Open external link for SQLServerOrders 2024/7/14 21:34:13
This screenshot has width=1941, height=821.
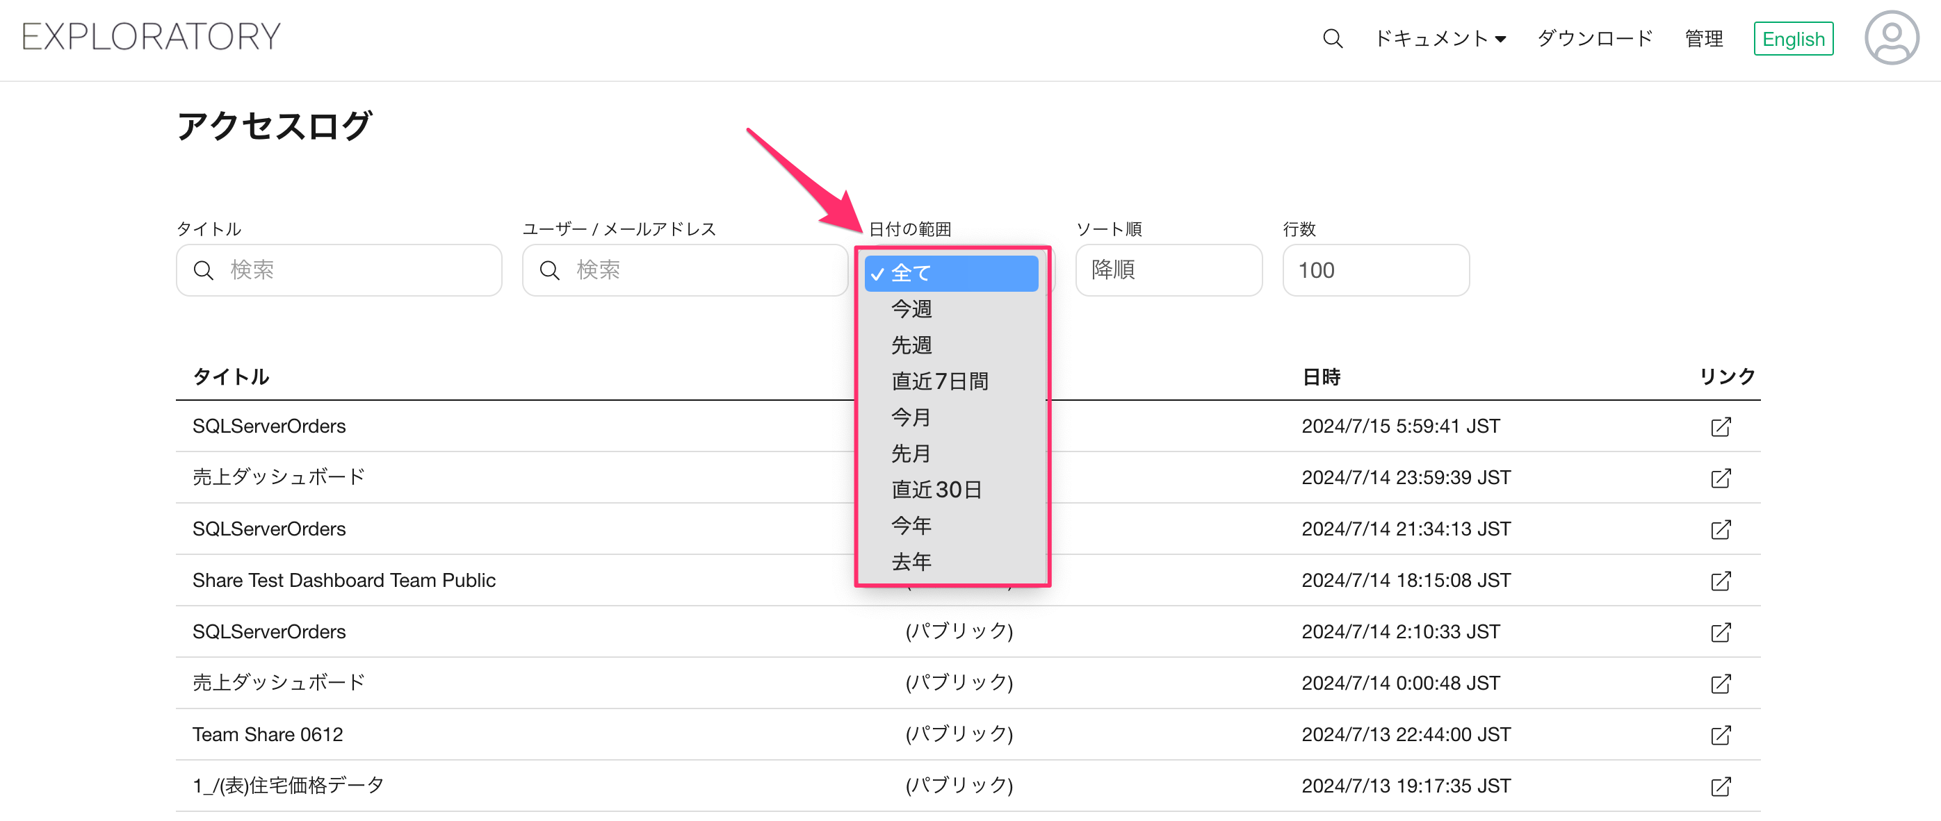[x=1720, y=529]
